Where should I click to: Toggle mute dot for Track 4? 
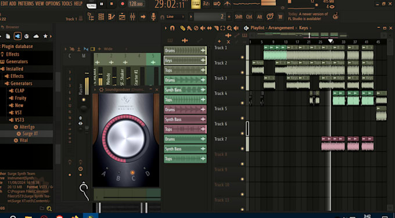[x=242, y=103]
